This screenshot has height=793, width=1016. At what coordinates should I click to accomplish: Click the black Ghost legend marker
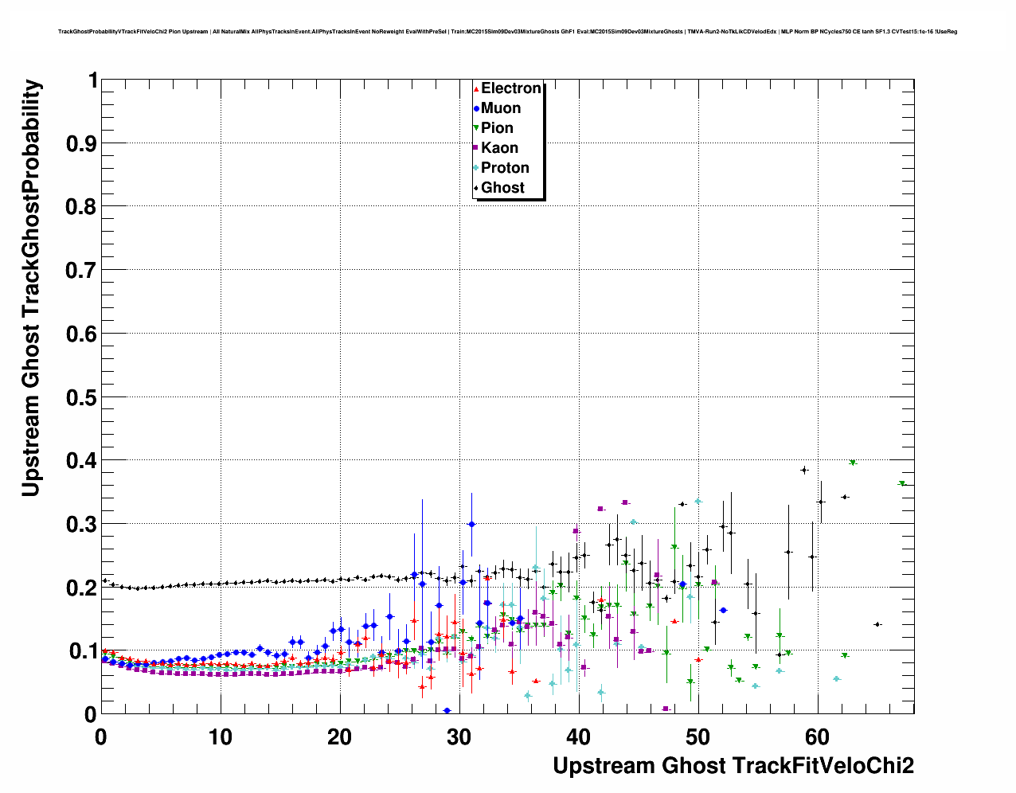click(x=476, y=189)
